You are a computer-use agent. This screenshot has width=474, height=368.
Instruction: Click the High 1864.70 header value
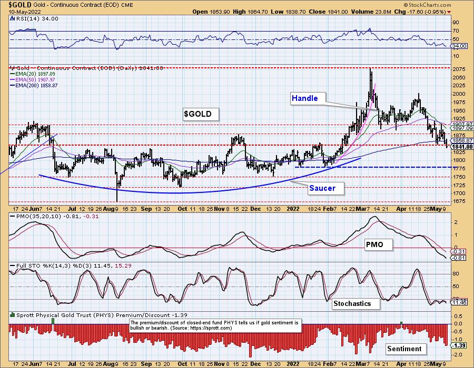click(x=250, y=12)
